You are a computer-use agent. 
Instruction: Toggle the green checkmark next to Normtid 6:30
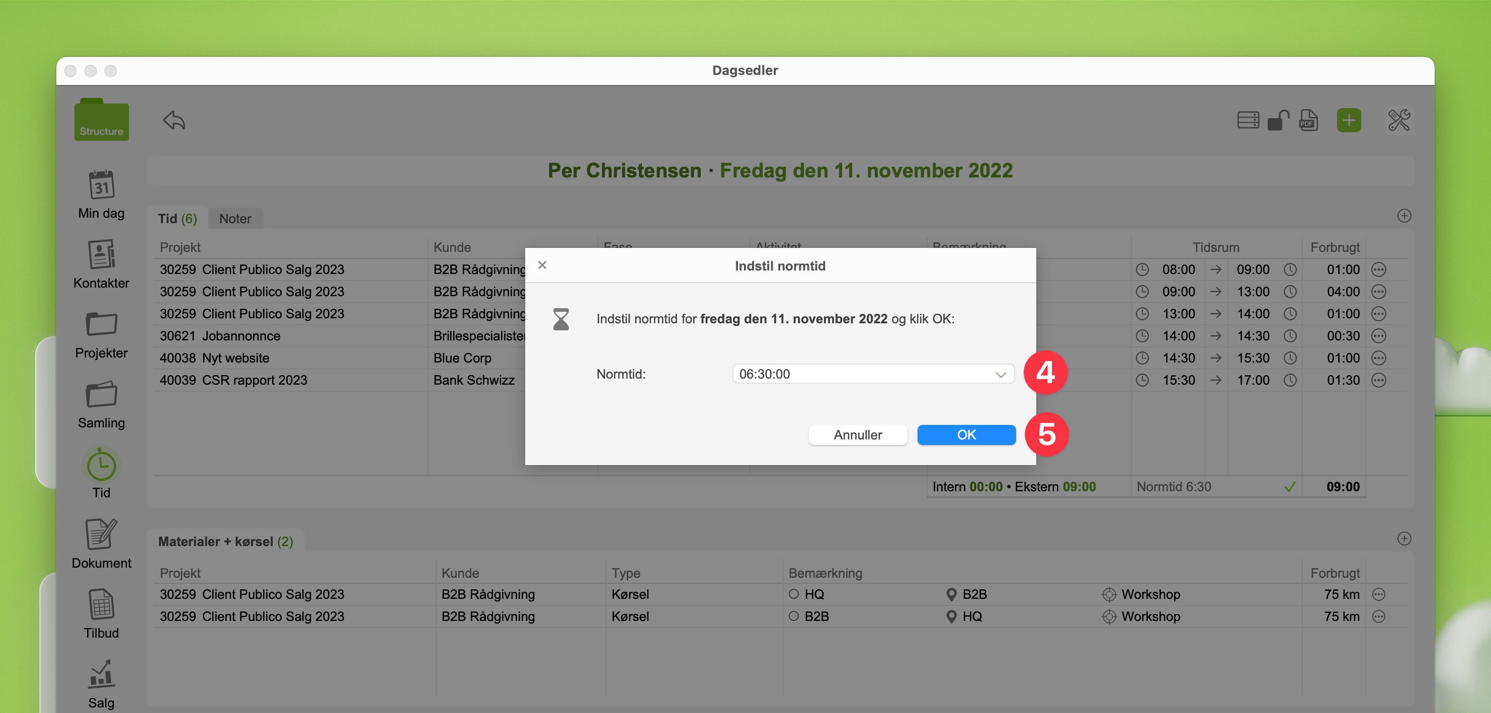coord(1290,487)
